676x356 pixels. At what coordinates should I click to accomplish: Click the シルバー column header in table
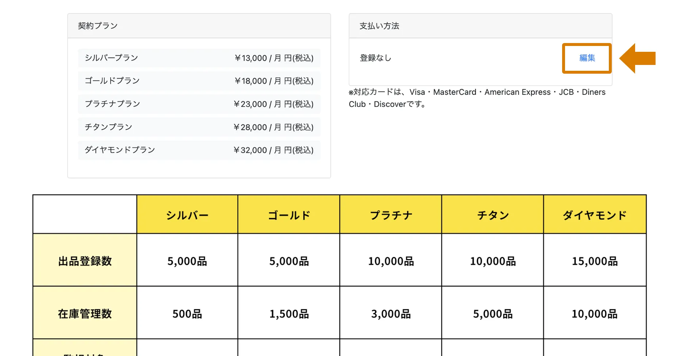(187, 215)
